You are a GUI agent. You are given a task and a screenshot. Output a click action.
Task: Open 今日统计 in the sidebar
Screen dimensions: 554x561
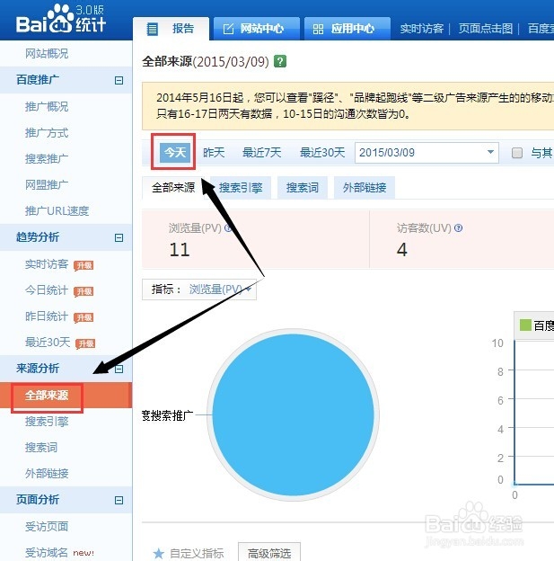47,290
